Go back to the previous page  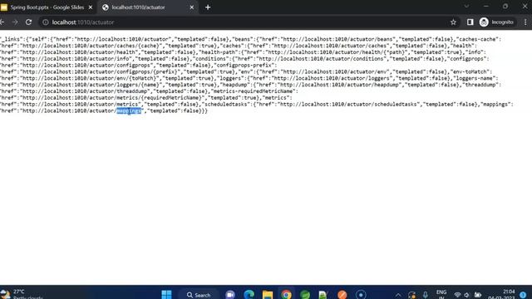pos(2,22)
